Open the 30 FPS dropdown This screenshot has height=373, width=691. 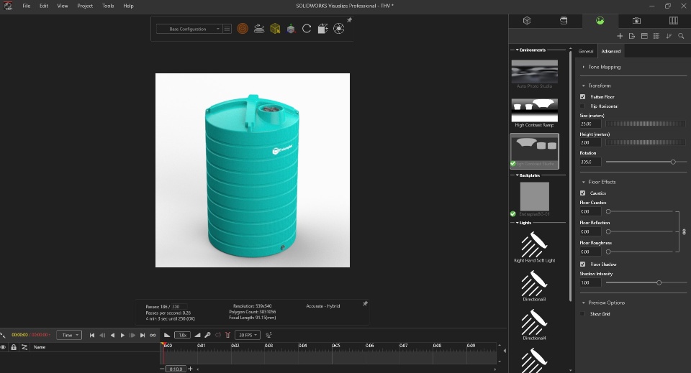(248, 335)
